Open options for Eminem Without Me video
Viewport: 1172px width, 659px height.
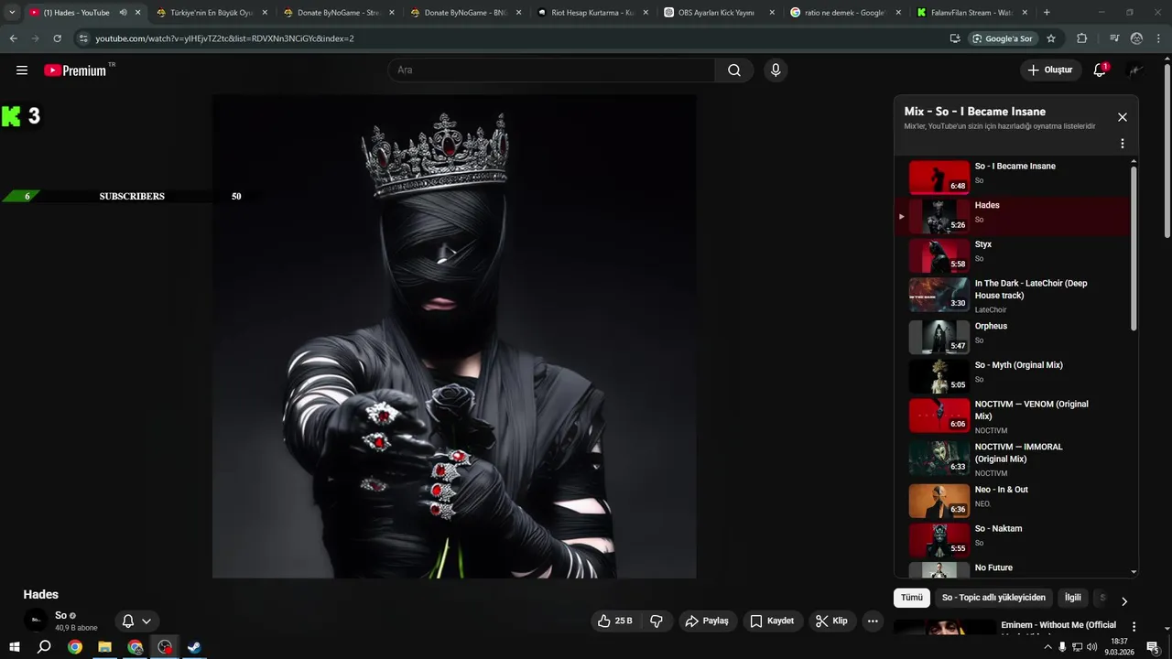[1134, 627]
